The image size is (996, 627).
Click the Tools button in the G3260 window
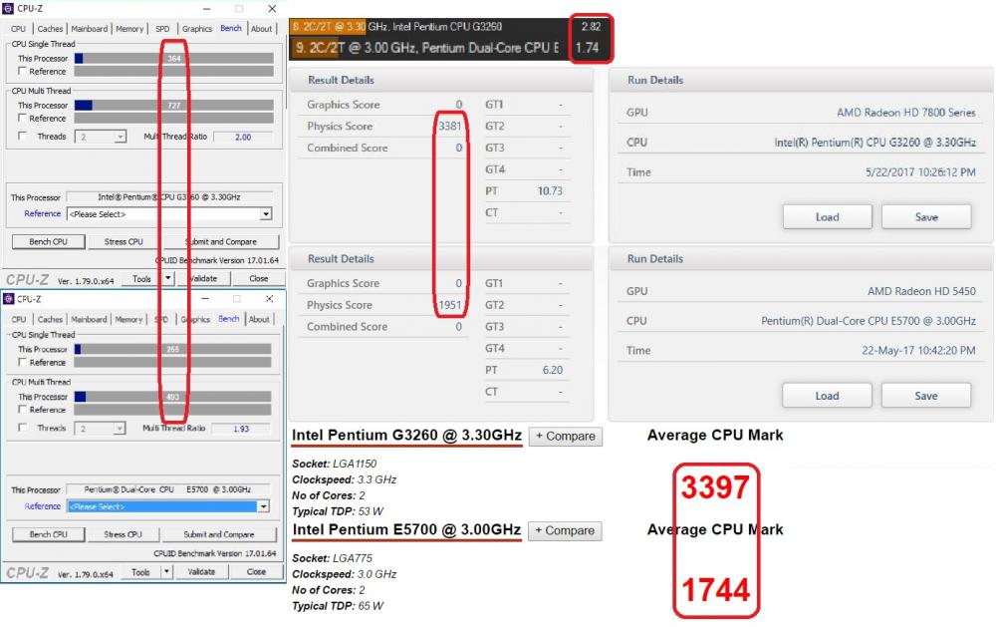coord(141,278)
